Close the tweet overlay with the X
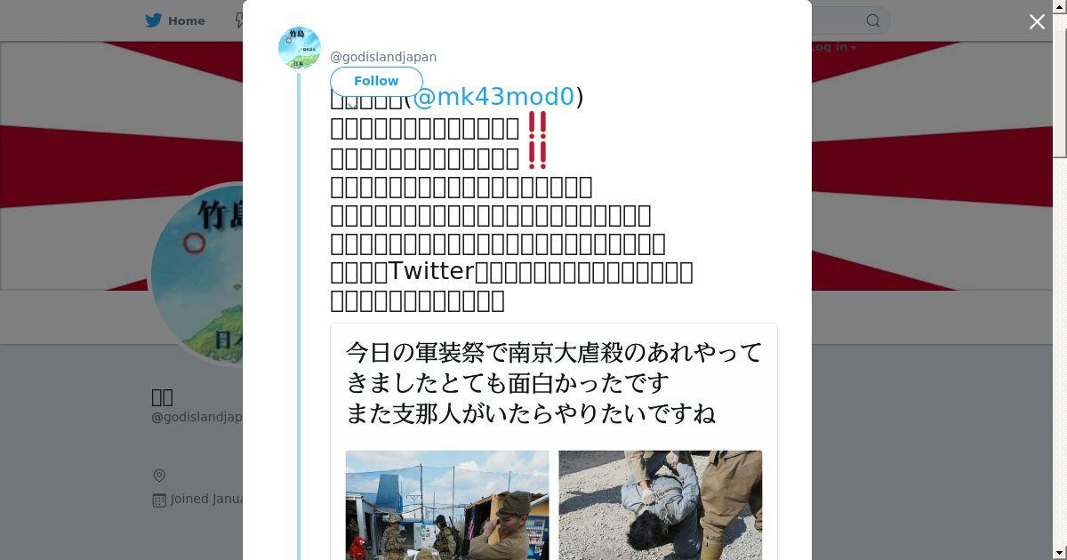Viewport: 1067px width, 560px height. (x=1037, y=21)
